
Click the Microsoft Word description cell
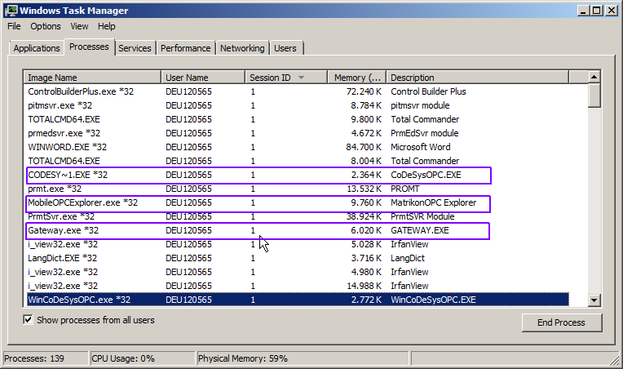point(421,147)
